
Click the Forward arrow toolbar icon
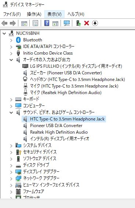coord(13,23)
